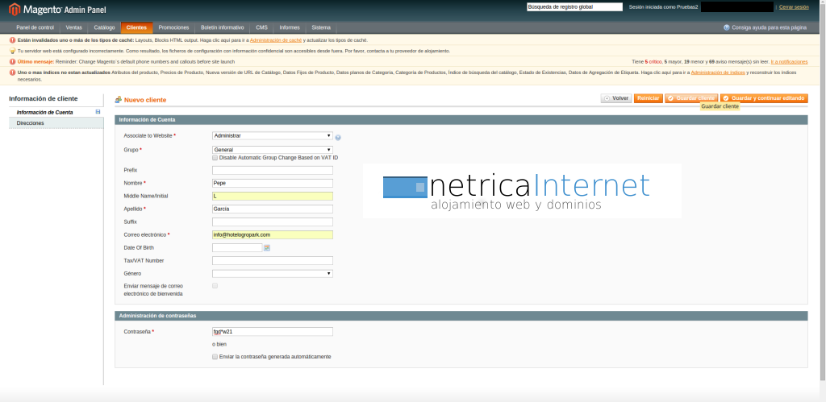
Task: Click the Administración de contraseñas section header
Action: pyautogui.click(x=461, y=316)
